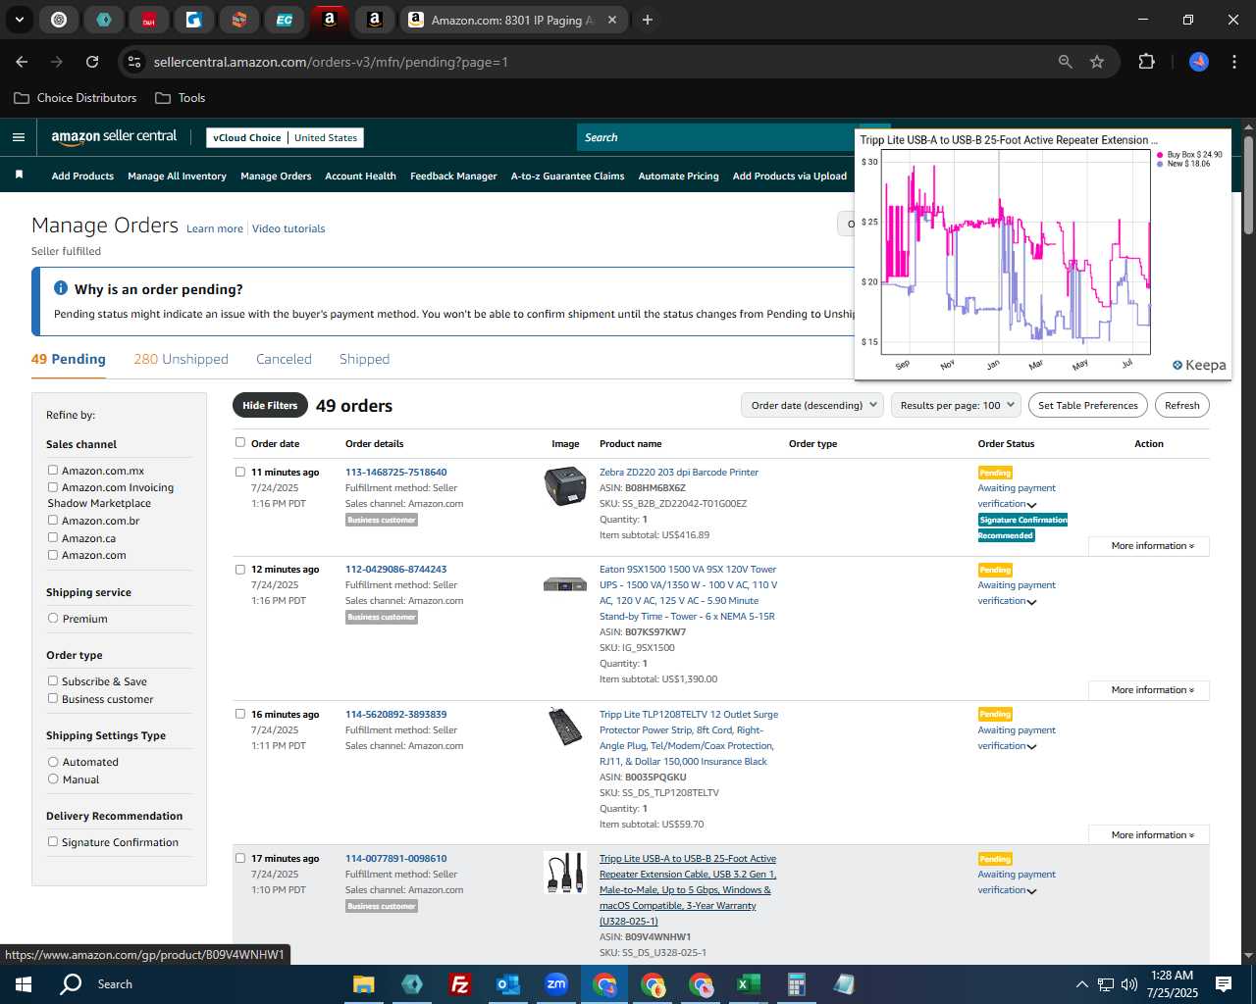Open Outlook from the taskbar
This screenshot has width=1256, height=1004.
point(507,983)
